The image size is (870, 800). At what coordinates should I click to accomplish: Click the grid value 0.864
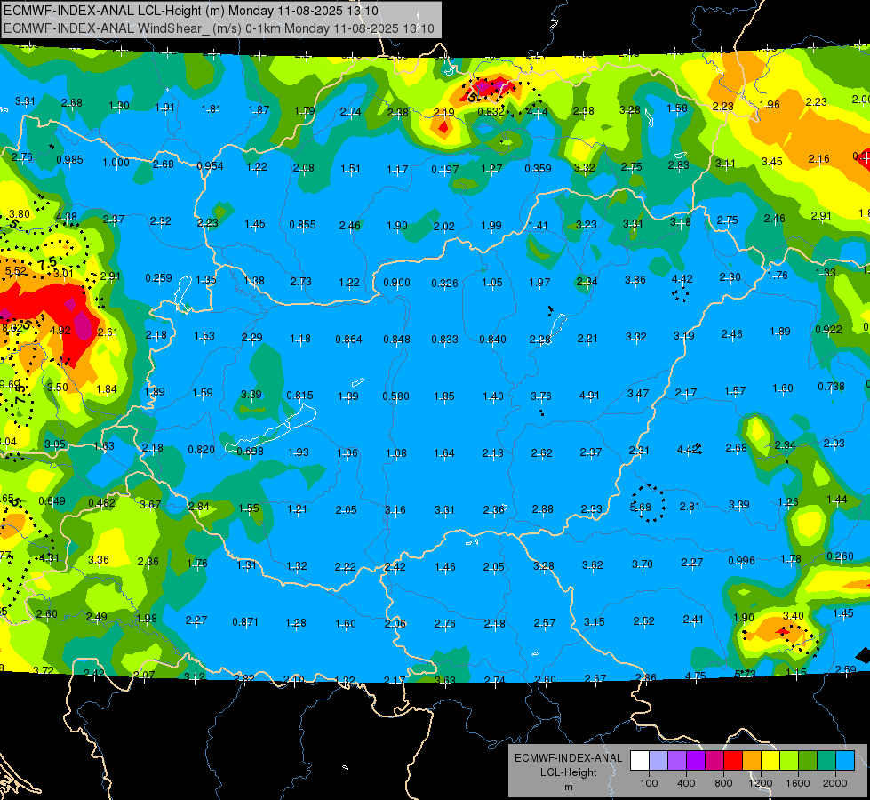pos(348,340)
